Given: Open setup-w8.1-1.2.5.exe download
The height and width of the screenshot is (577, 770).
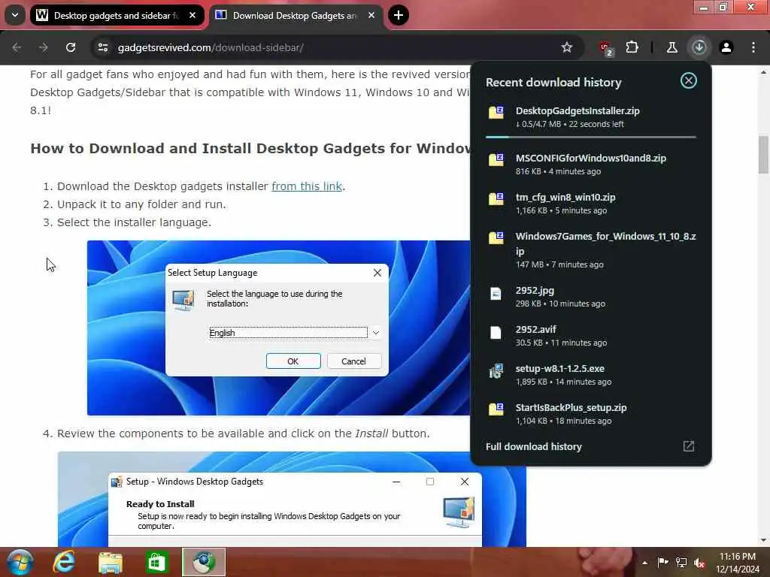Looking at the screenshot, I should [591, 374].
